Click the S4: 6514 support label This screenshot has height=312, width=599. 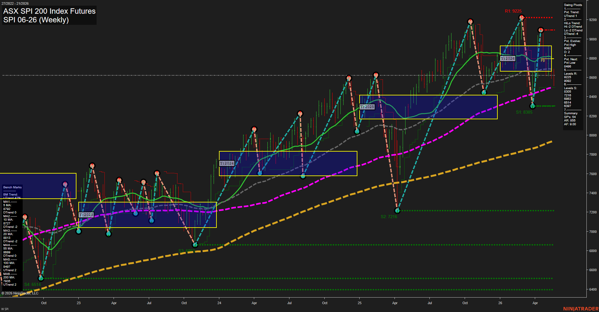[32, 284]
